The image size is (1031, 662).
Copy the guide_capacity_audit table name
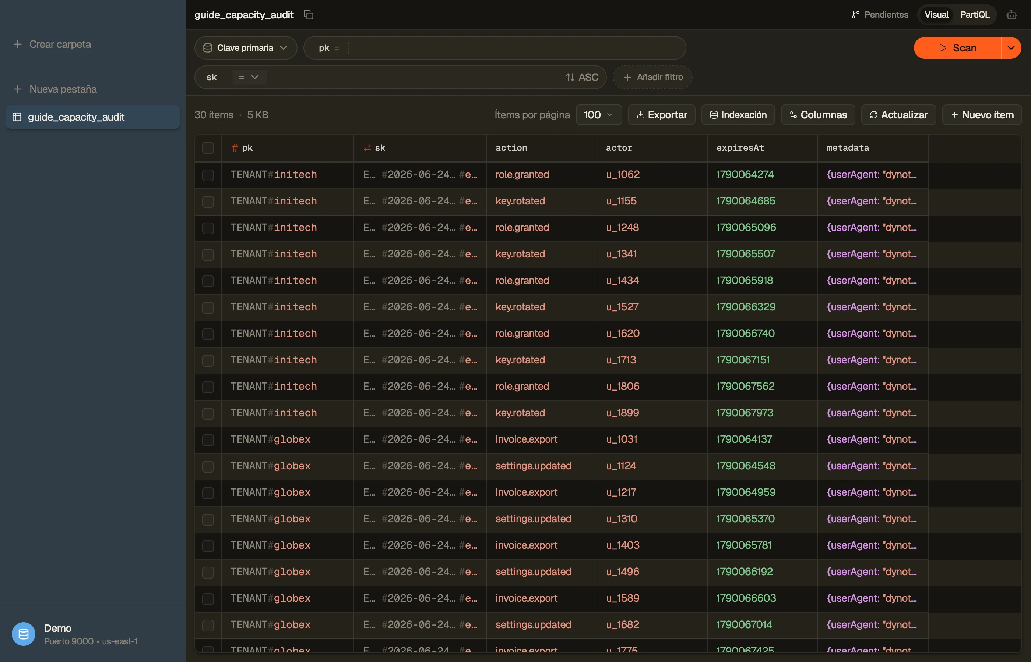click(309, 15)
